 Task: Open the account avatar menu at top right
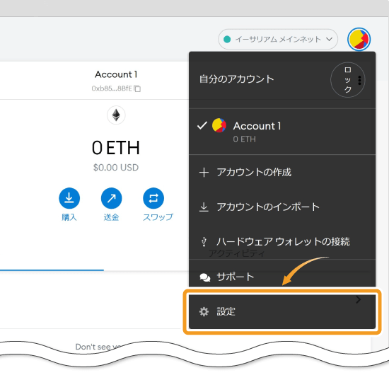(x=359, y=39)
